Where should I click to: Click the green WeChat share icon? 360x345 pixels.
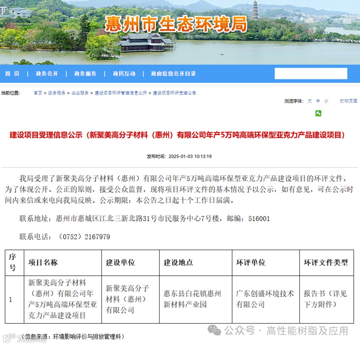pos(318,113)
